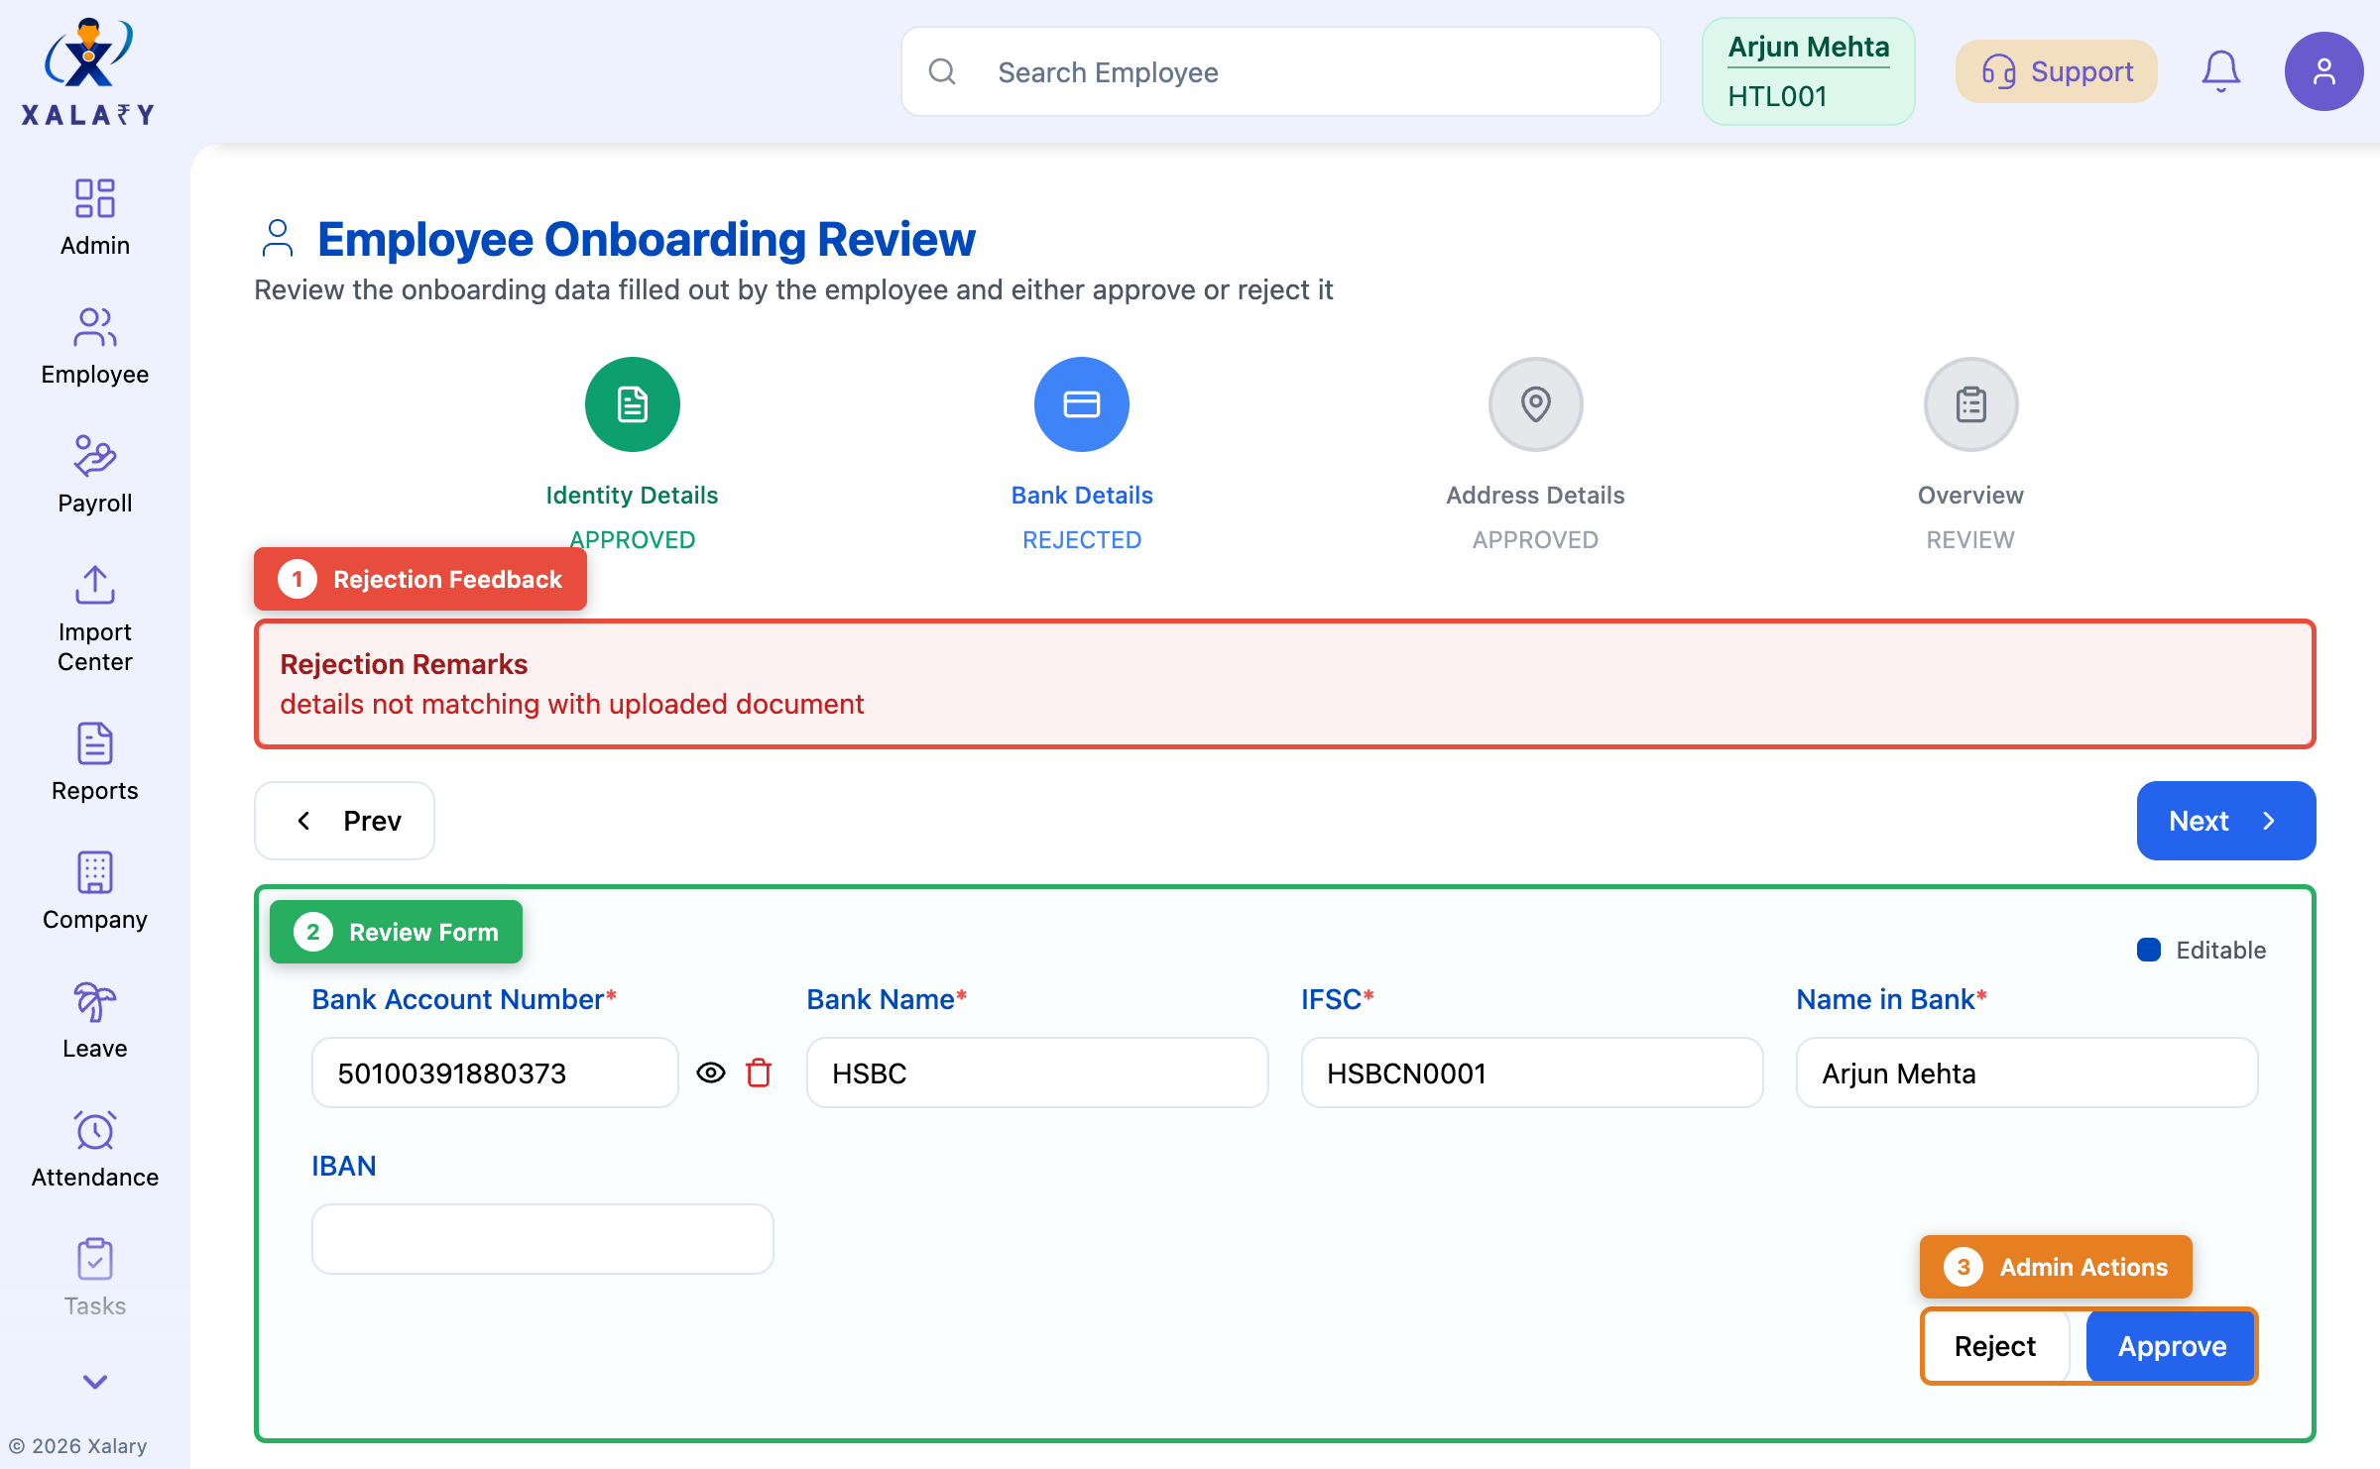
Task: Approve the bank details
Action: (x=2171, y=1346)
